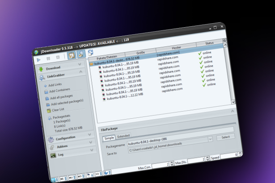Click package folder icon of kubuntu-8.04.1-deskt

[x=91, y=64]
